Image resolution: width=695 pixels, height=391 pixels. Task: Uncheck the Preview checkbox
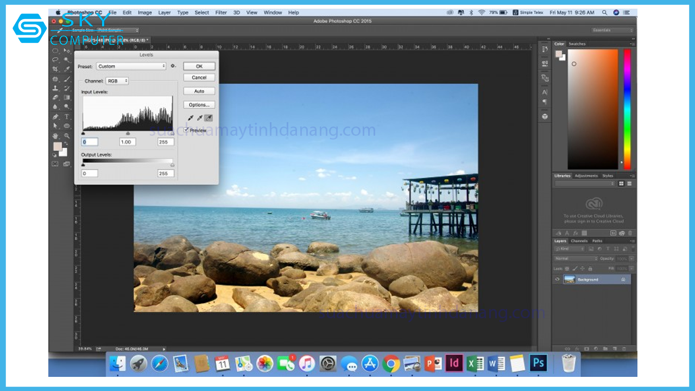tap(186, 130)
